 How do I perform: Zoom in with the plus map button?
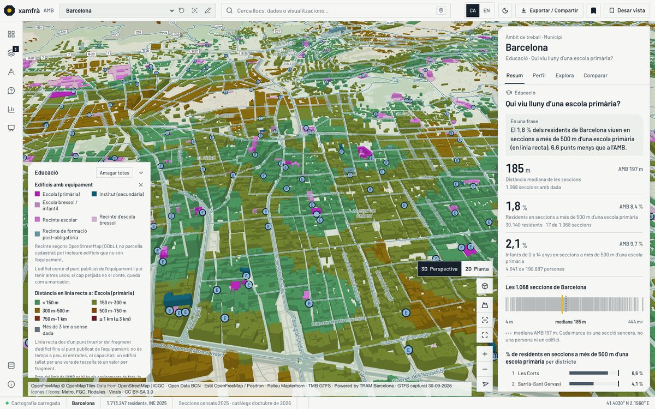click(x=485, y=354)
